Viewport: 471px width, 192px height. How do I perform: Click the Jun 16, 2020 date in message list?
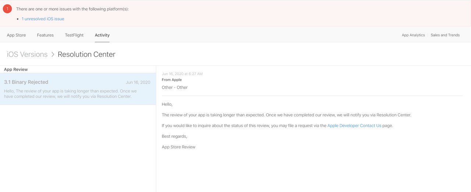point(138,82)
